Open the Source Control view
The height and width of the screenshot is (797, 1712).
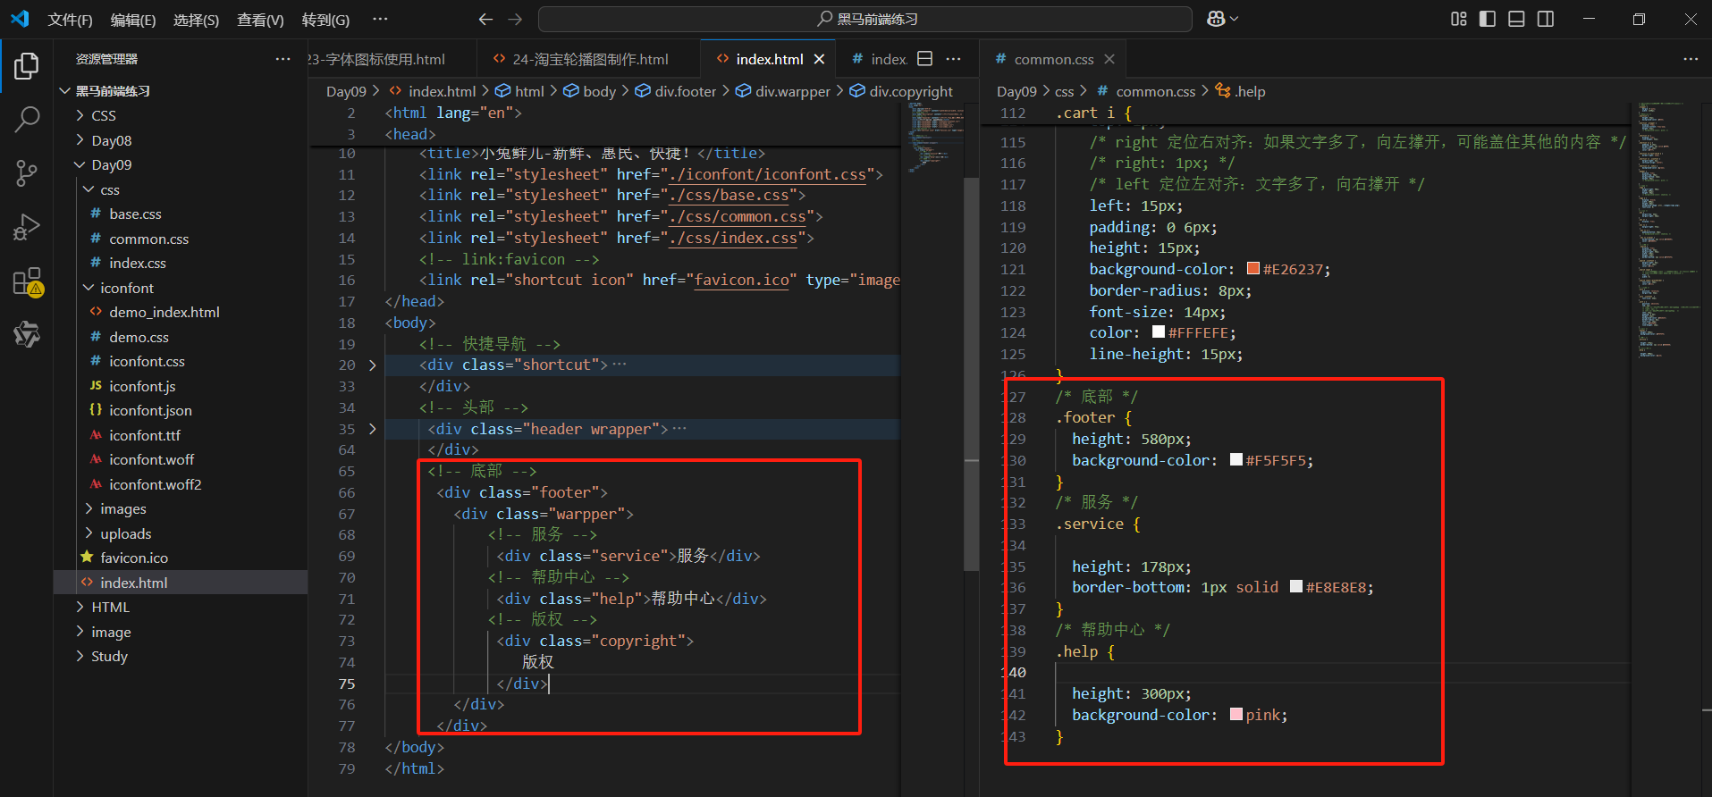27,173
